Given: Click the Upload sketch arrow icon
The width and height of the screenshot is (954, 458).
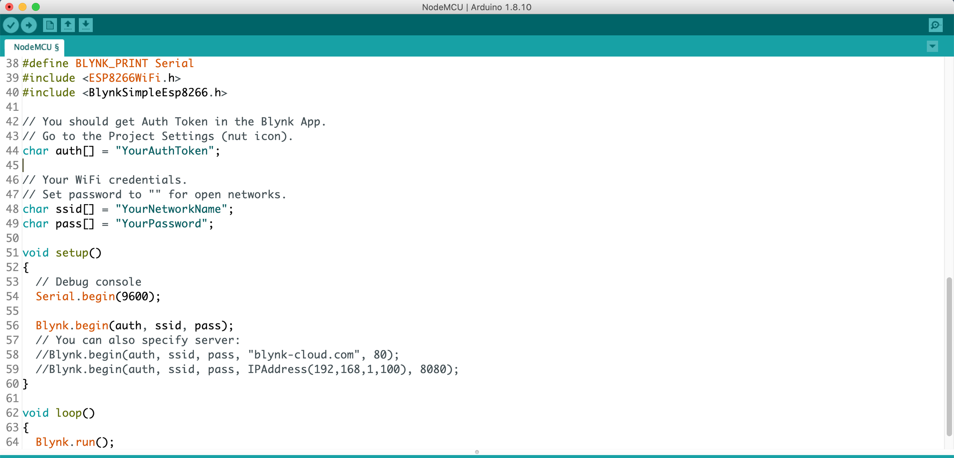Looking at the screenshot, I should (29, 25).
